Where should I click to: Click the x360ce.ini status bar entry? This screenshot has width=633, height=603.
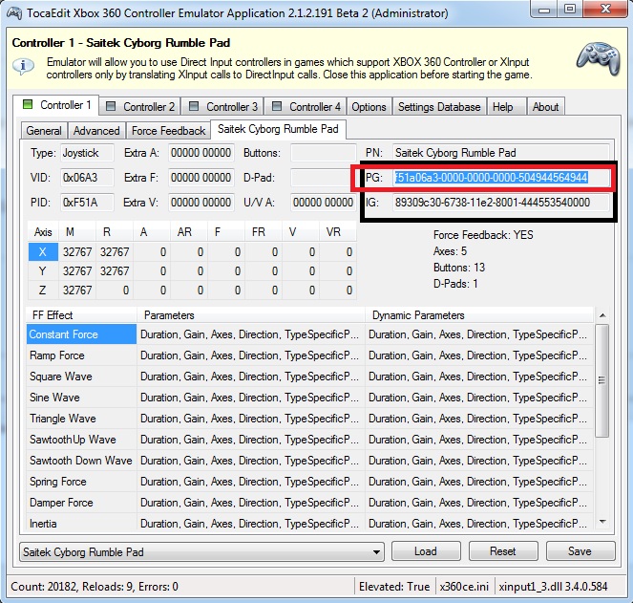click(x=464, y=586)
